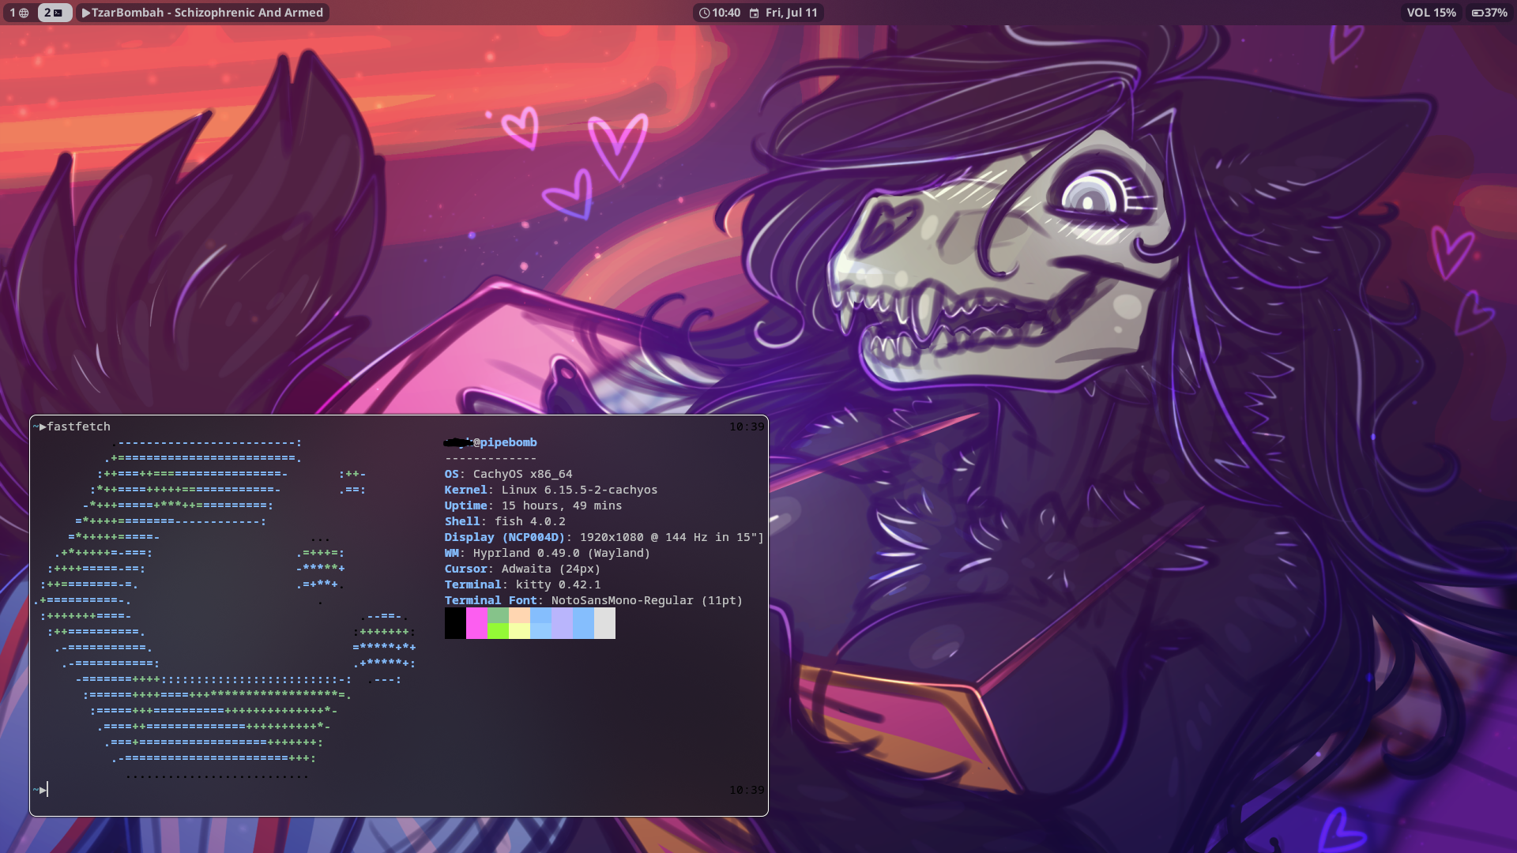Open the Fri, Jul 11 date widget
The height and width of the screenshot is (853, 1517).
791,13
